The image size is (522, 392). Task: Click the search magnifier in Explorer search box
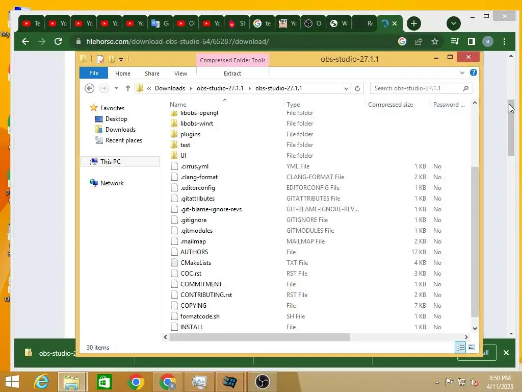[465, 88]
